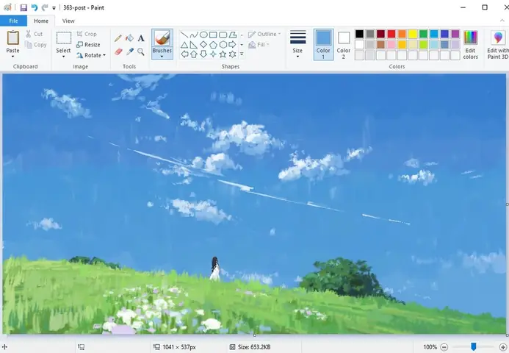Select the Magnifier tool
The height and width of the screenshot is (353, 509).
pos(141,51)
